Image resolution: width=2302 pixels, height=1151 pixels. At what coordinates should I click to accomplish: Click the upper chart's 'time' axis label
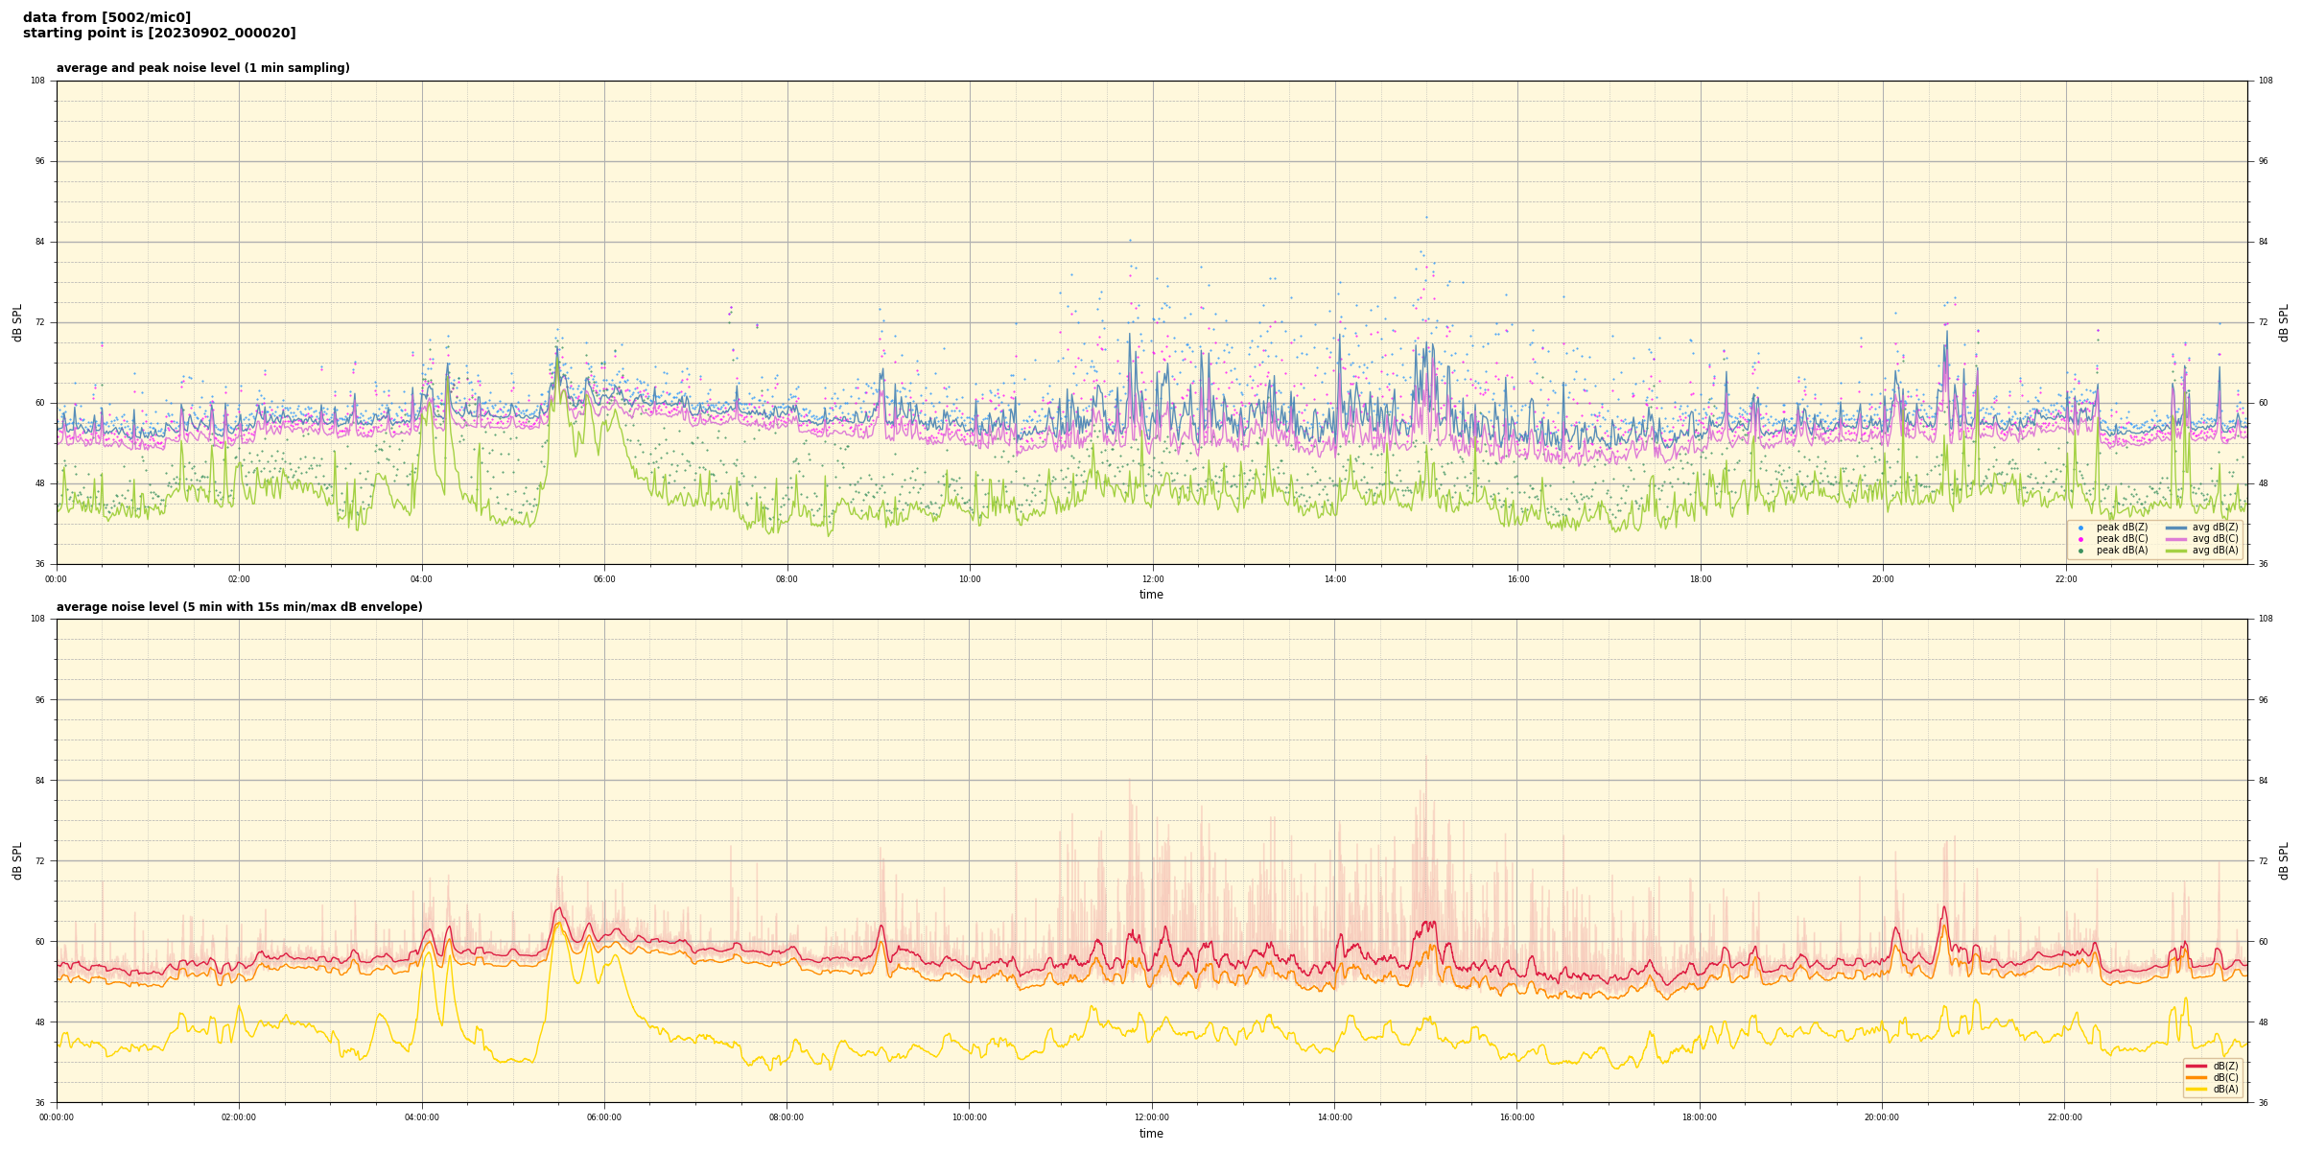1151,595
